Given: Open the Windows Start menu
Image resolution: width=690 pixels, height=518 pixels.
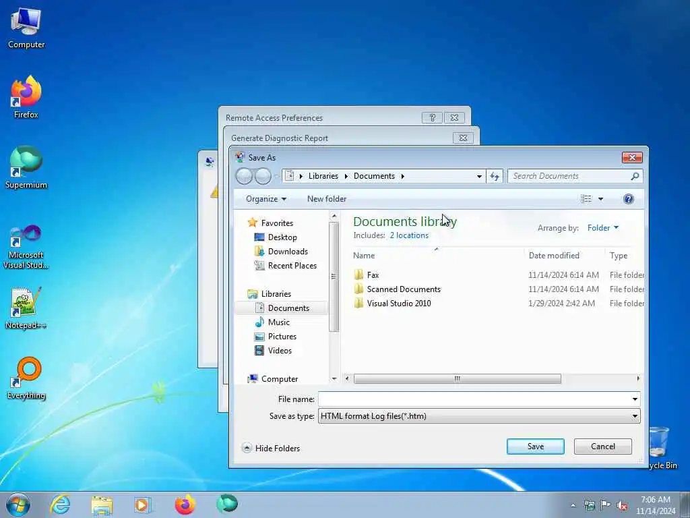Looking at the screenshot, I should click(x=18, y=505).
